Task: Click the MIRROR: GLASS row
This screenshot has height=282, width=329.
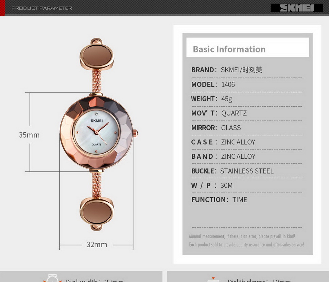Action: (216, 128)
